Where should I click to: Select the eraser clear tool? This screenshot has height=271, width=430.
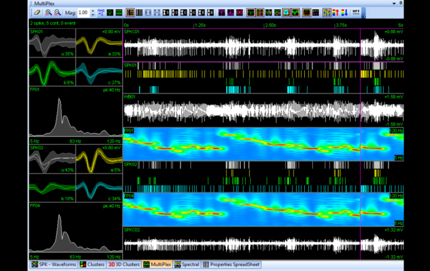coord(37,13)
